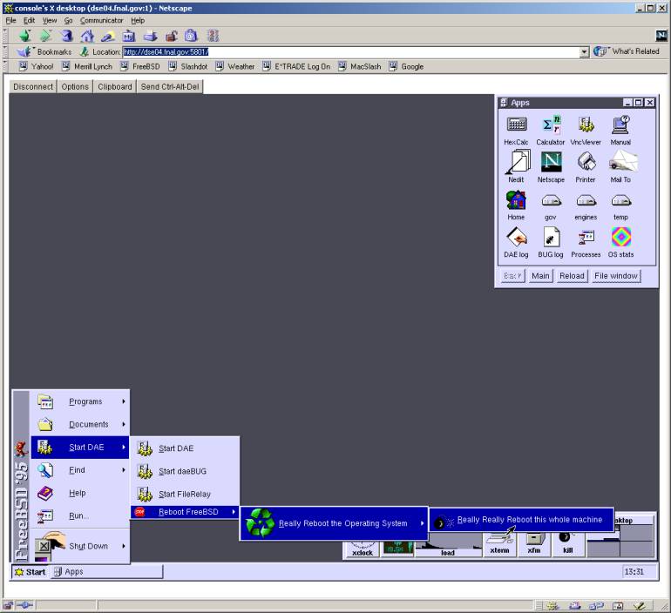Expand the Documents submenu
The image size is (671, 613).
80,424
